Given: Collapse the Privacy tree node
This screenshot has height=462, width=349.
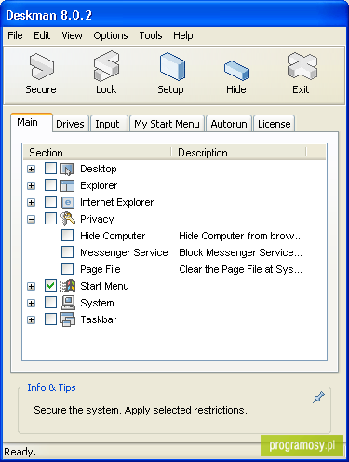Looking at the screenshot, I should click(31, 220).
